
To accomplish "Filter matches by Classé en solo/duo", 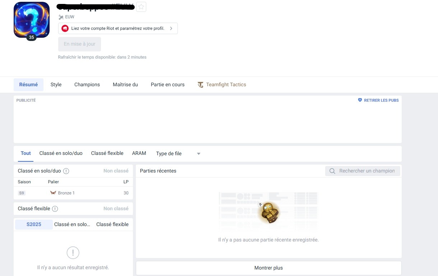I will point(61,153).
